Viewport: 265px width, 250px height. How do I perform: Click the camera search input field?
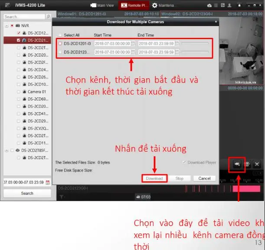[x=24, y=17]
